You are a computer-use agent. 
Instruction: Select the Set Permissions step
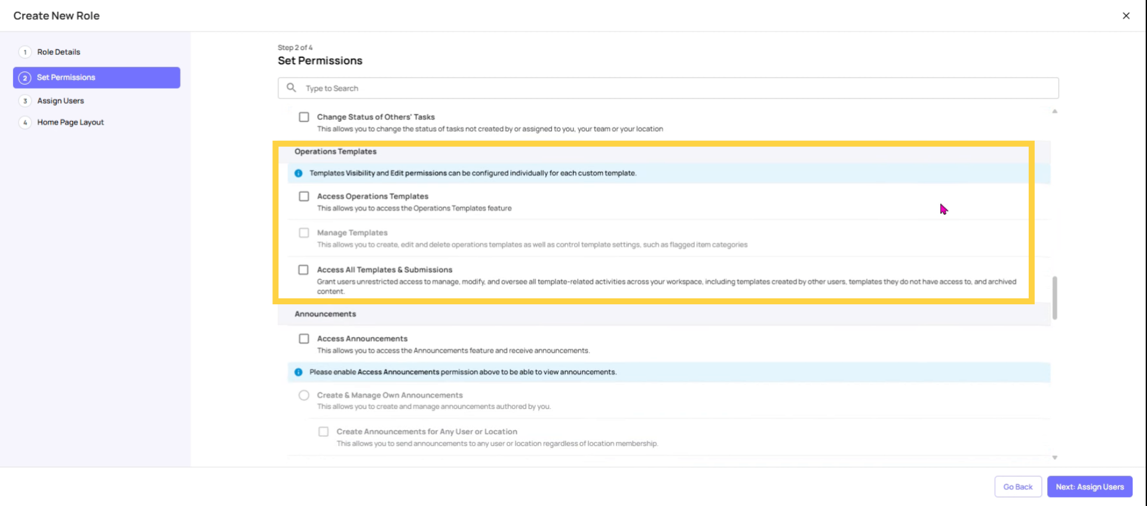click(x=97, y=78)
